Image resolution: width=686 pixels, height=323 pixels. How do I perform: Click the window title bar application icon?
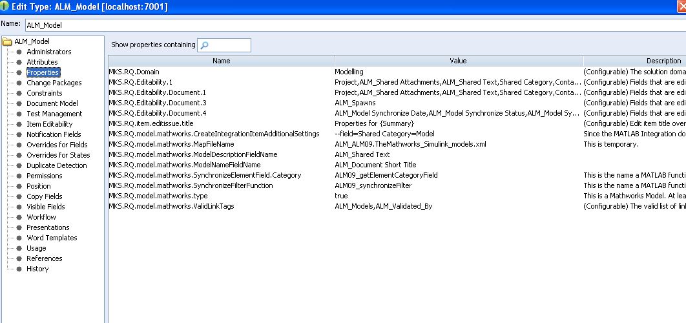(5, 6)
